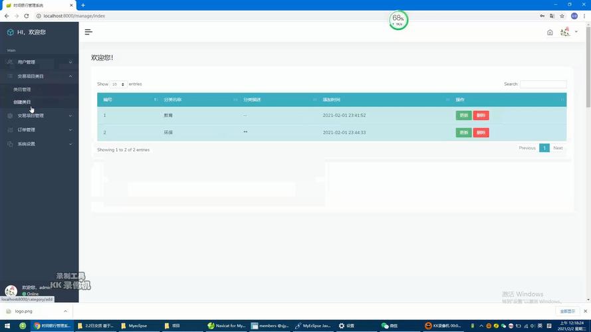Click the 交易项目类目 list icon
This screenshot has width=591, height=332.
click(10, 76)
